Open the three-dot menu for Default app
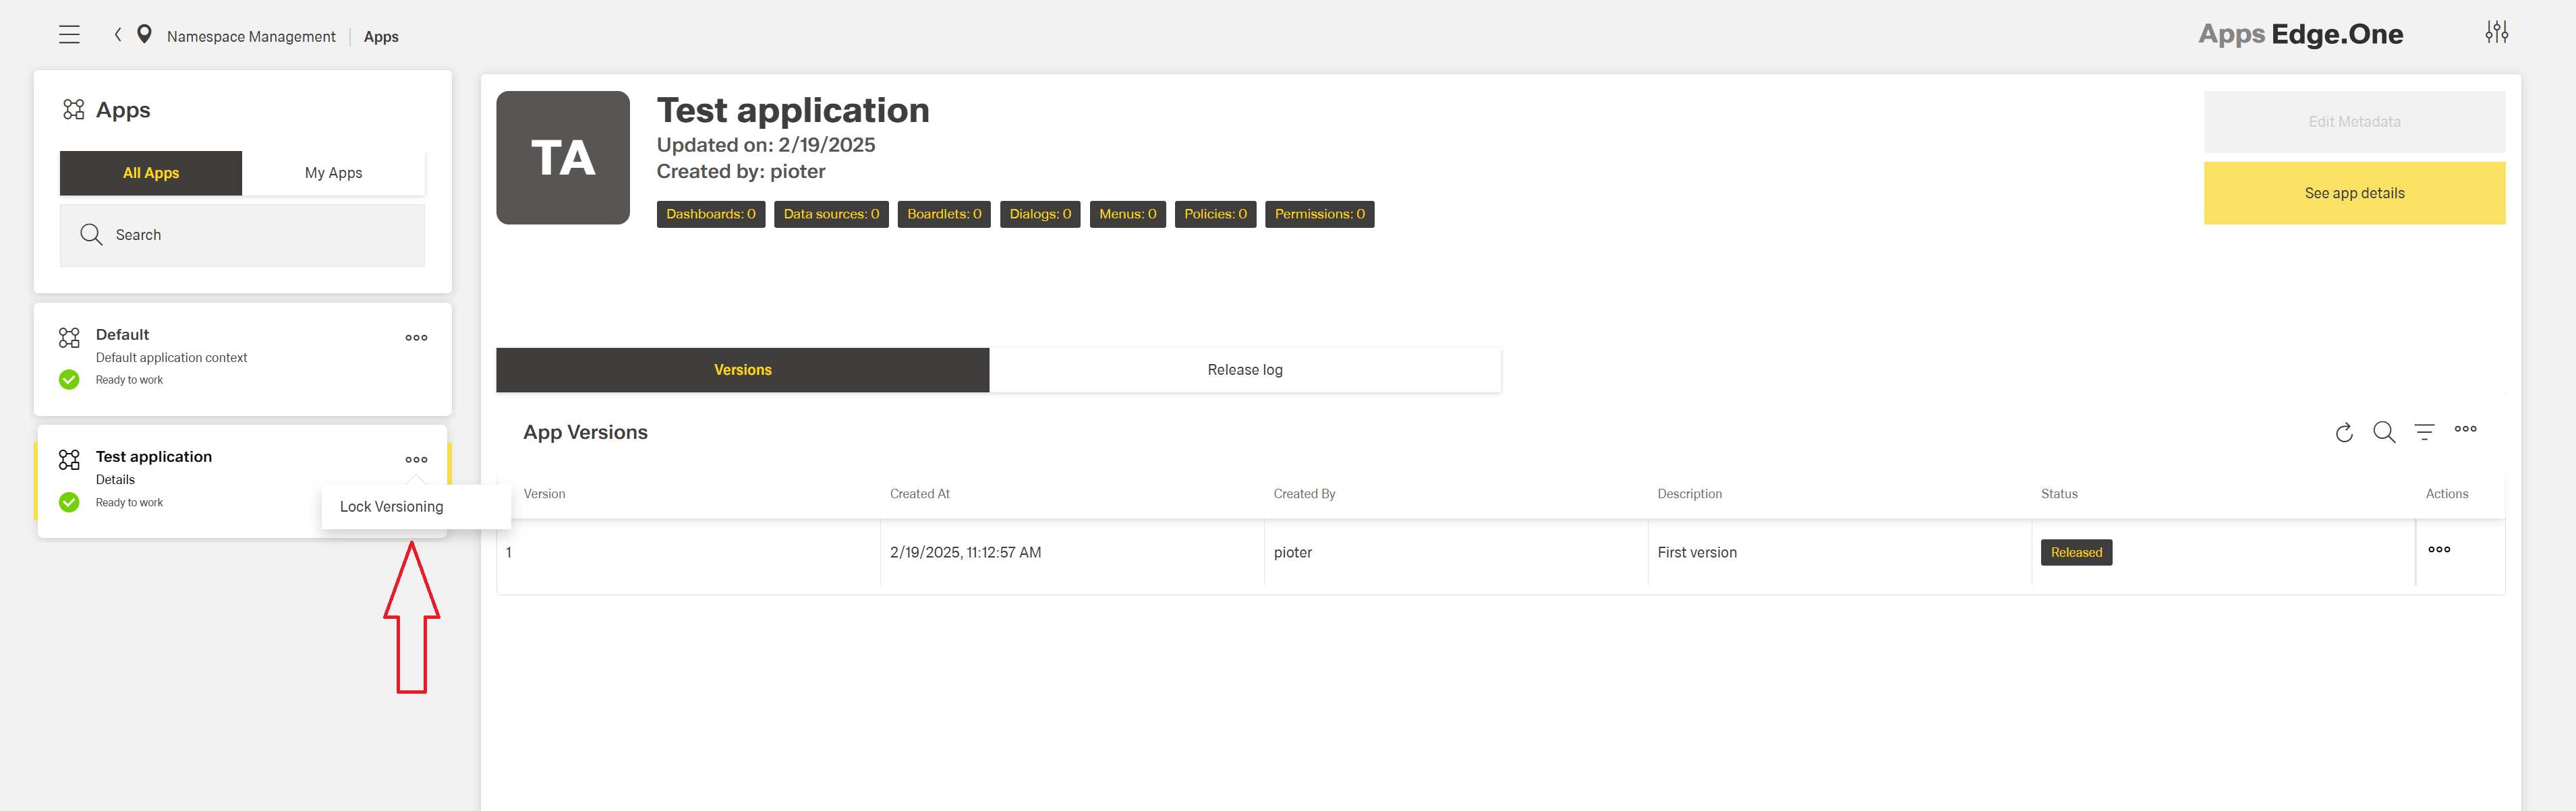The image size is (2576, 811). [416, 337]
